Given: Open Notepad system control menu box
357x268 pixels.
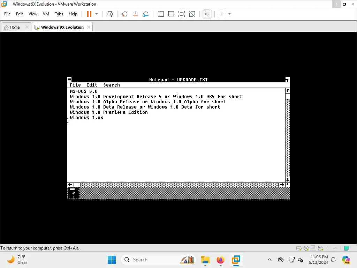Looking at the screenshot, I should point(69,80).
